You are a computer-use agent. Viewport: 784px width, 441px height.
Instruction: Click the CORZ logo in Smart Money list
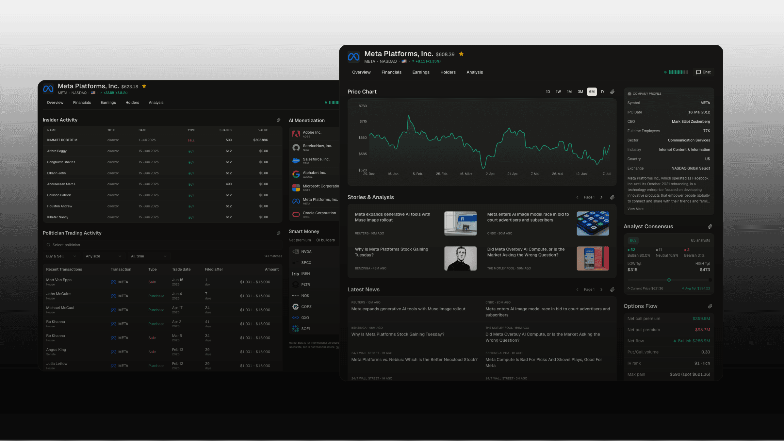click(296, 307)
